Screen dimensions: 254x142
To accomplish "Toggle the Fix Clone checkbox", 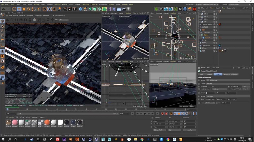I will click(212, 86).
